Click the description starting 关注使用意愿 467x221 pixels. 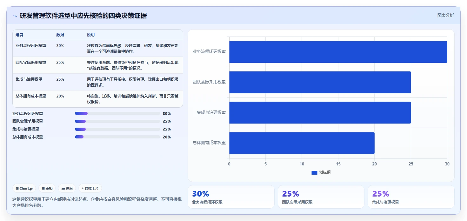point(133,65)
